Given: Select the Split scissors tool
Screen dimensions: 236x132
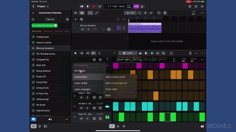Looking at the screenshot, I should pyautogui.click(x=145, y=13).
